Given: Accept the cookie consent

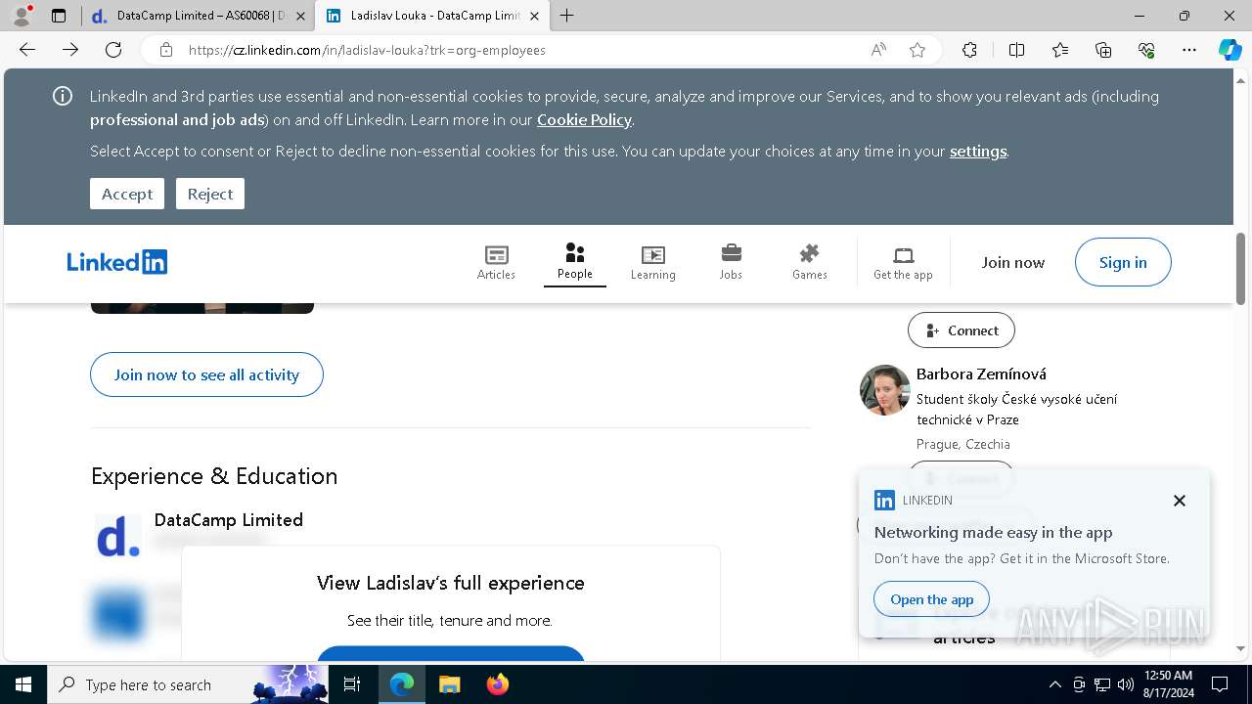Looking at the screenshot, I should tap(127, 194).
